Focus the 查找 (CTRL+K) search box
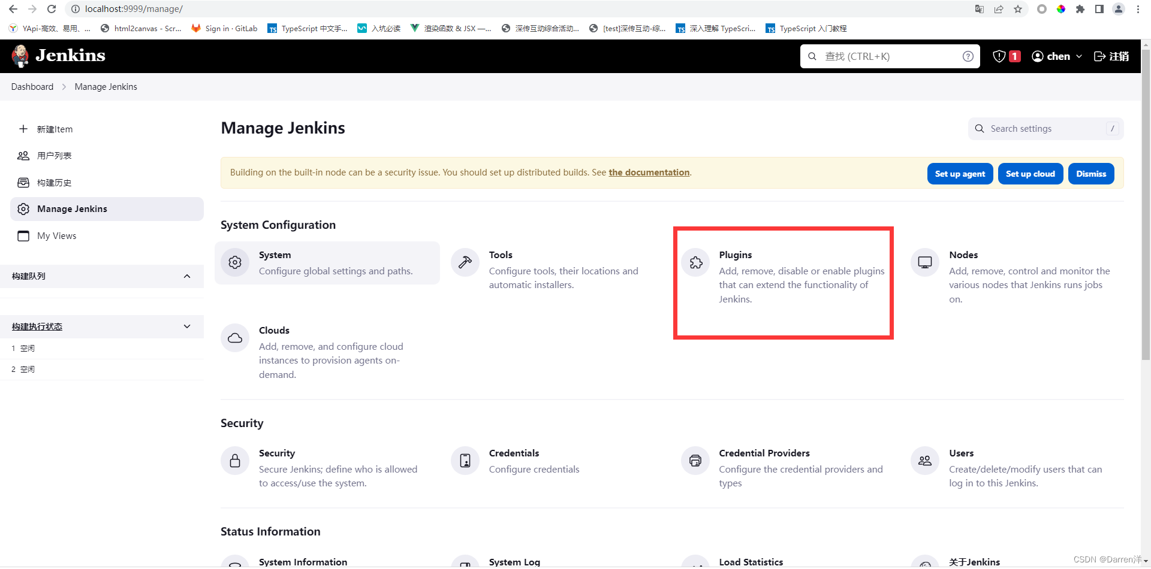The image size is (1151, 569). (890, 56)
